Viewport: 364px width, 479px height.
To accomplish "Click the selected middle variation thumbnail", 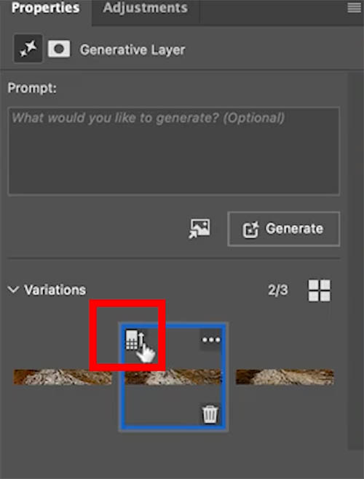I will point(173,377).
